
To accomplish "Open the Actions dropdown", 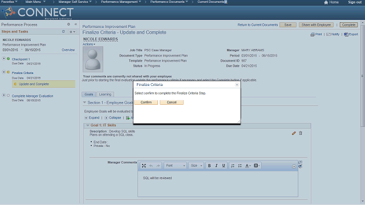I will (x=89, y=44).
